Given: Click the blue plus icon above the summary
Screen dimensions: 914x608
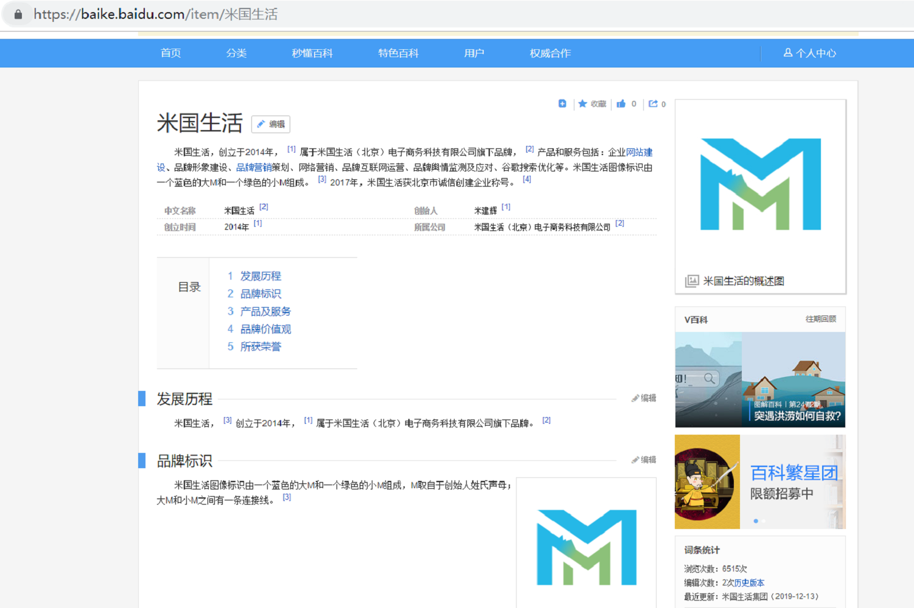Looking at the screenshot, I should [562, 103].
